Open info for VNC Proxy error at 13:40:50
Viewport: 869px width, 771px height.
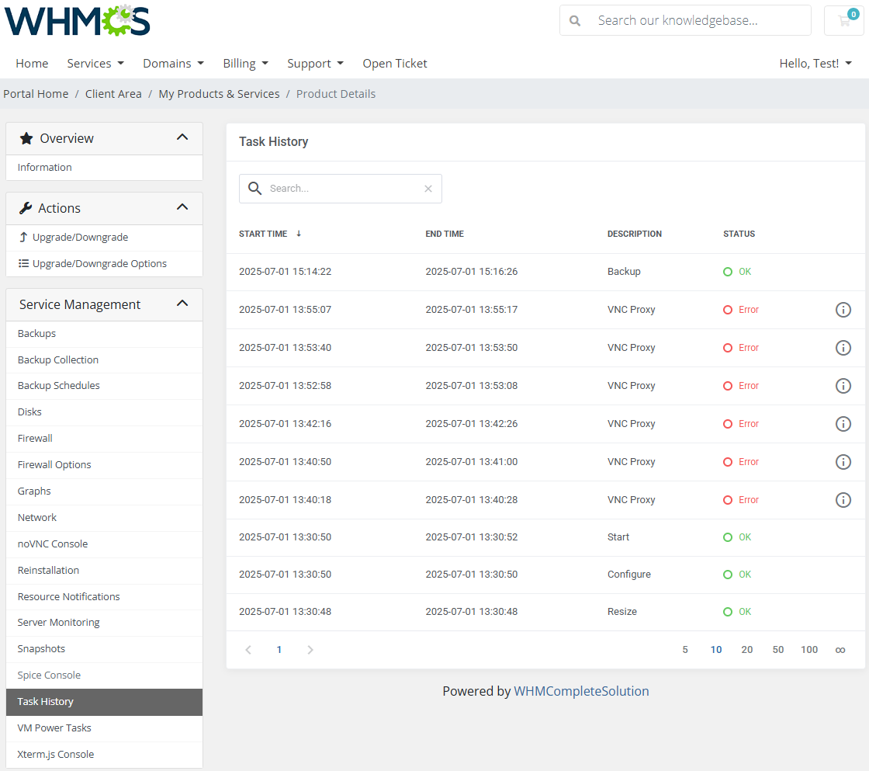(843, 461)
